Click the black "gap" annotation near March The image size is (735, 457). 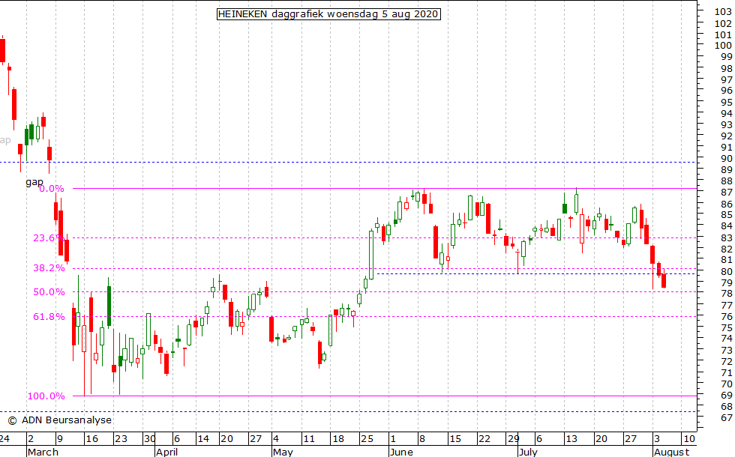(x=34, y=182)
